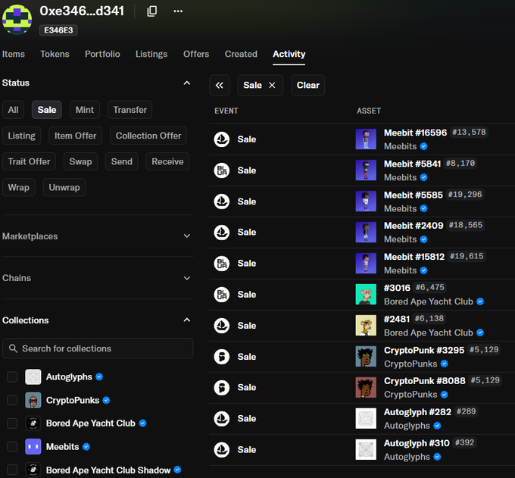Click OpenSea marketplace icon on Meebit #16596 row
This screenshot has height=478, width=515.
pos(222,139)
